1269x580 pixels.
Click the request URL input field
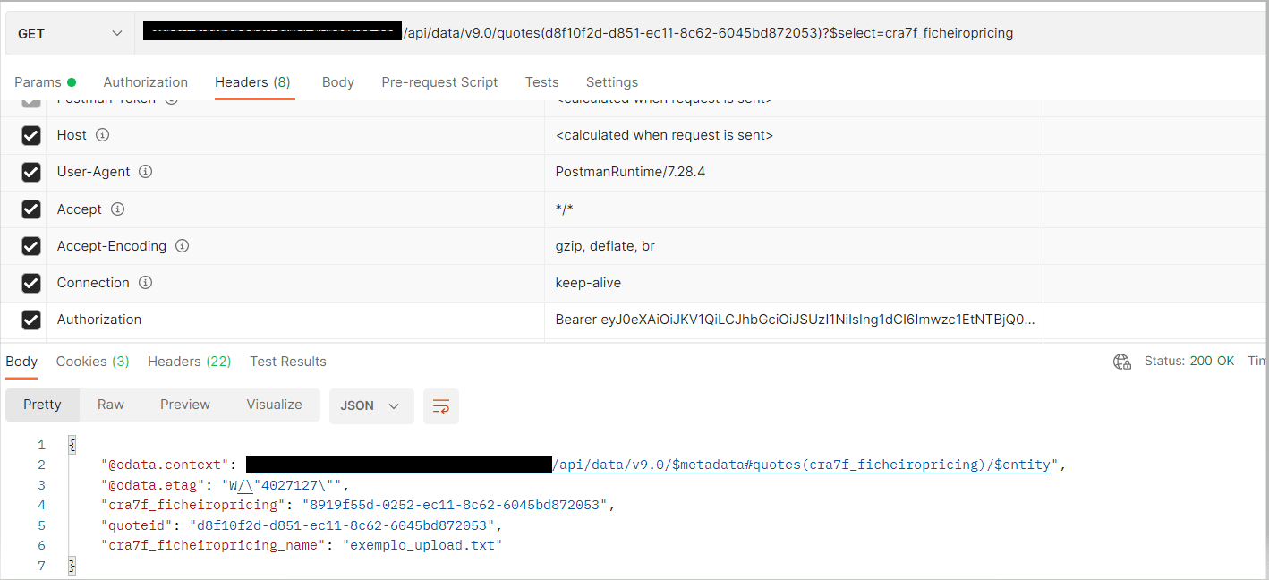[701, 33]
